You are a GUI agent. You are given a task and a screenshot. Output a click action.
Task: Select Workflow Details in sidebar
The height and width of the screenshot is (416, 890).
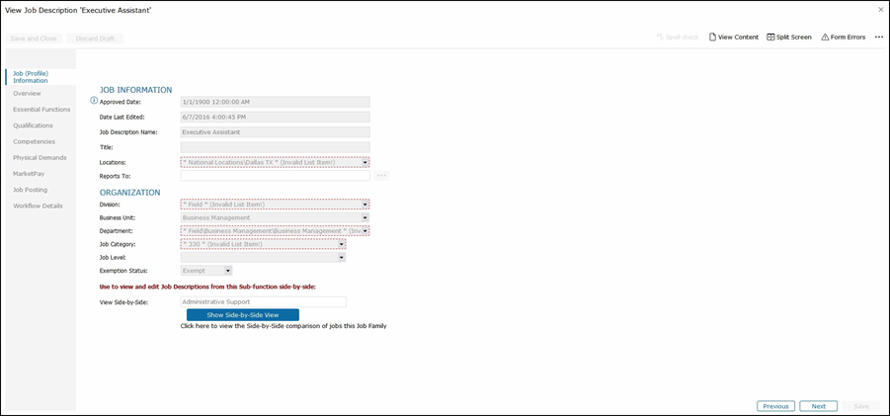click(x=38, y=206)
